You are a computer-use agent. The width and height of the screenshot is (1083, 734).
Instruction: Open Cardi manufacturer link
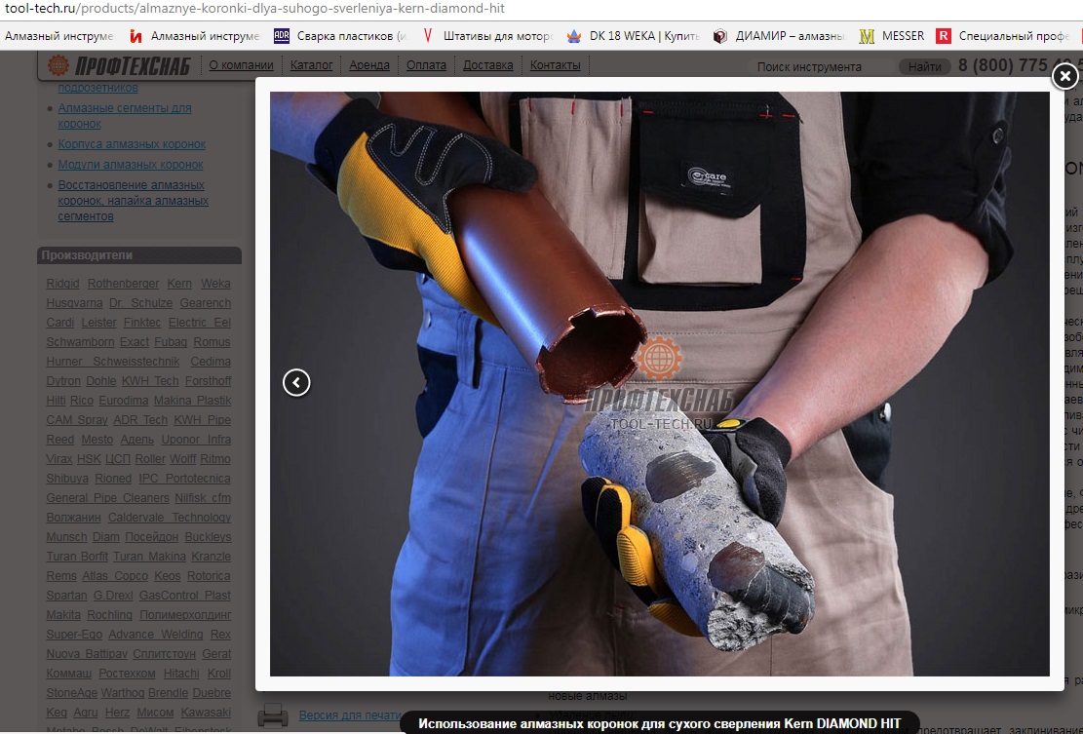pos(60,323)
